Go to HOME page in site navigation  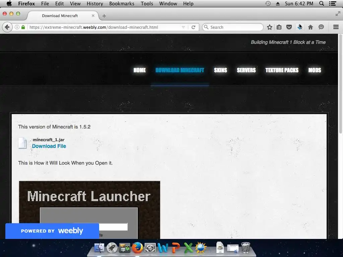coord(140,70)
